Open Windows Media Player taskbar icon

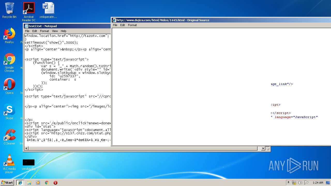38,183
